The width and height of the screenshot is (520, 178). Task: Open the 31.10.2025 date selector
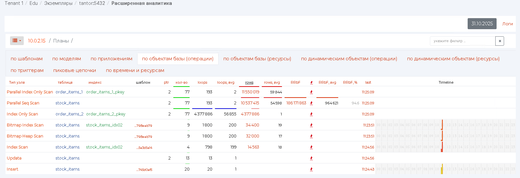482,24
